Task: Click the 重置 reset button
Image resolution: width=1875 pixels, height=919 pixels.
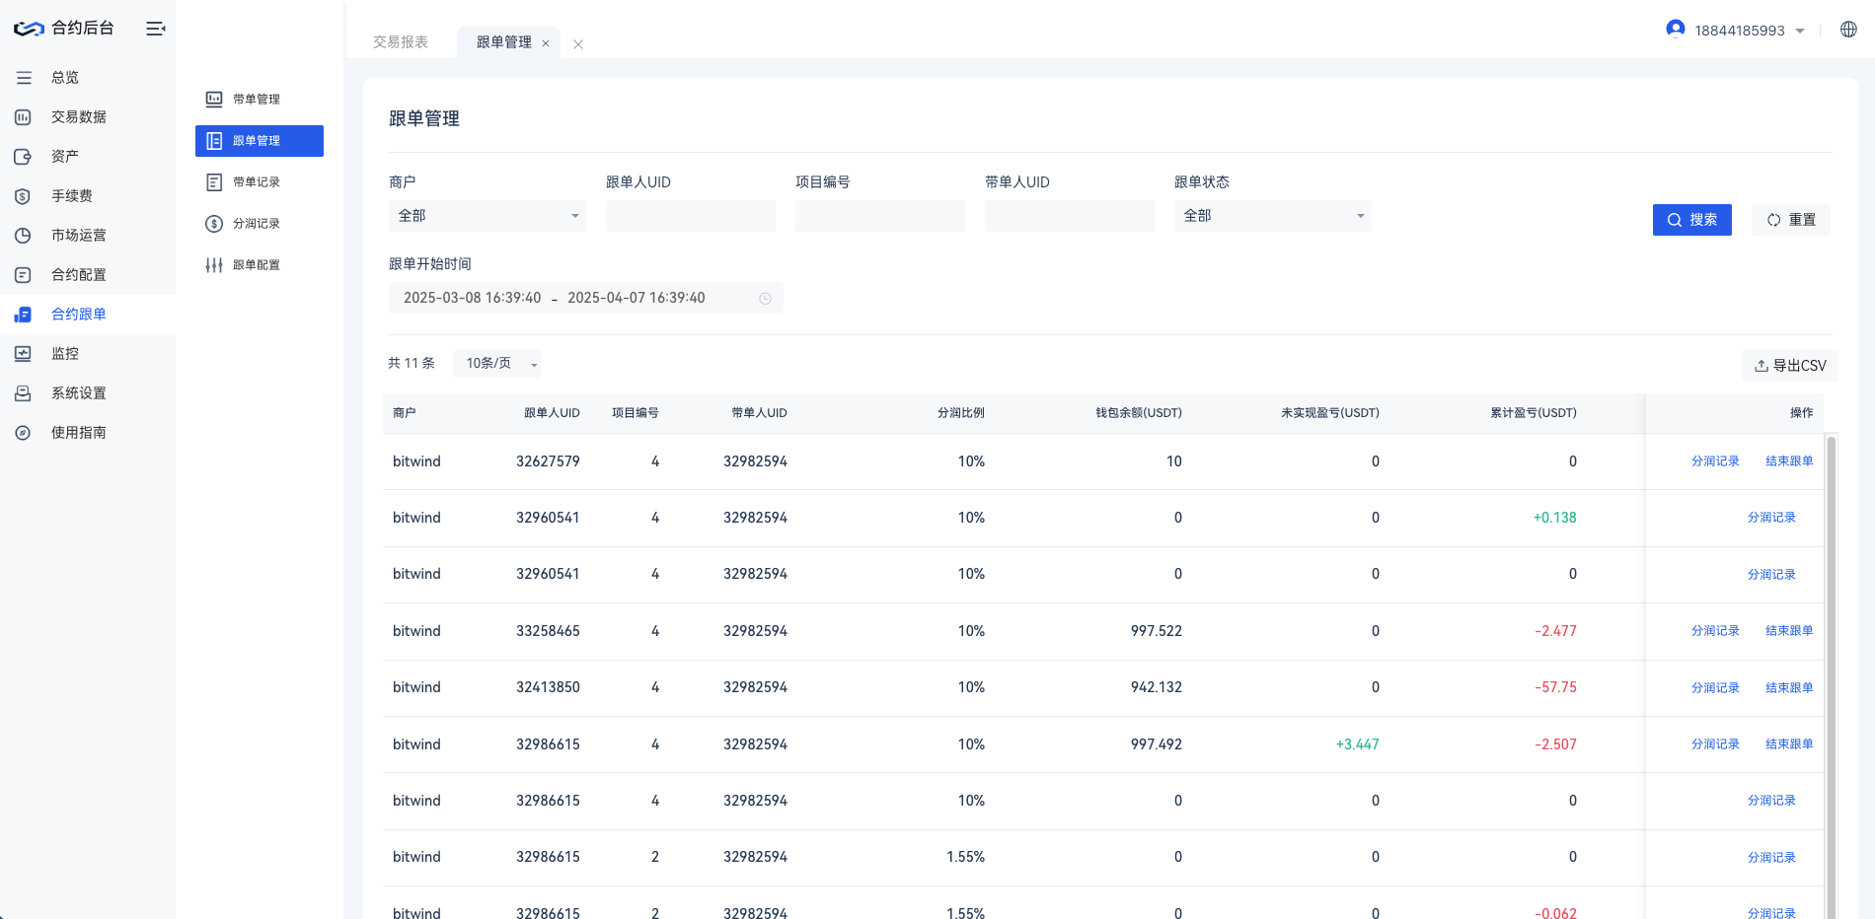Action: pyautogui.click(x=1791, y=220)
